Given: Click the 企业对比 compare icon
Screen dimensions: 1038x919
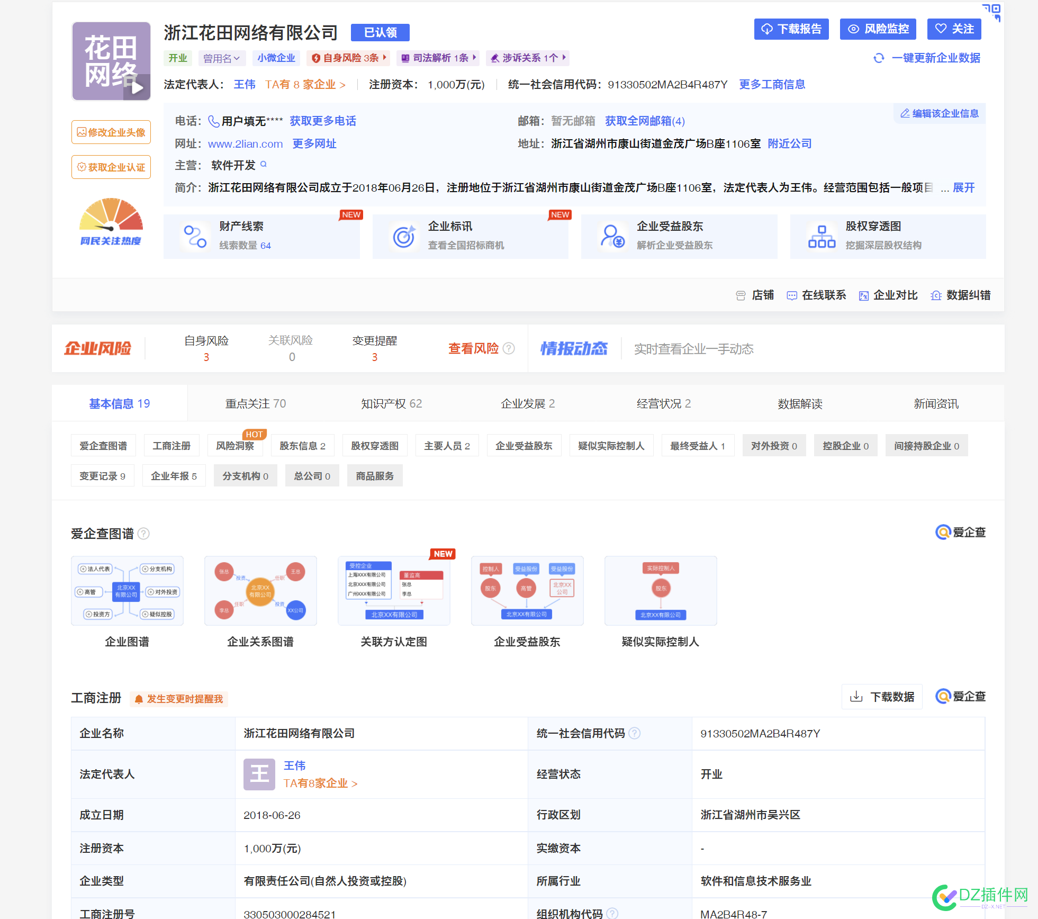Looking at the screenshot, I should (x=864, y=295).
